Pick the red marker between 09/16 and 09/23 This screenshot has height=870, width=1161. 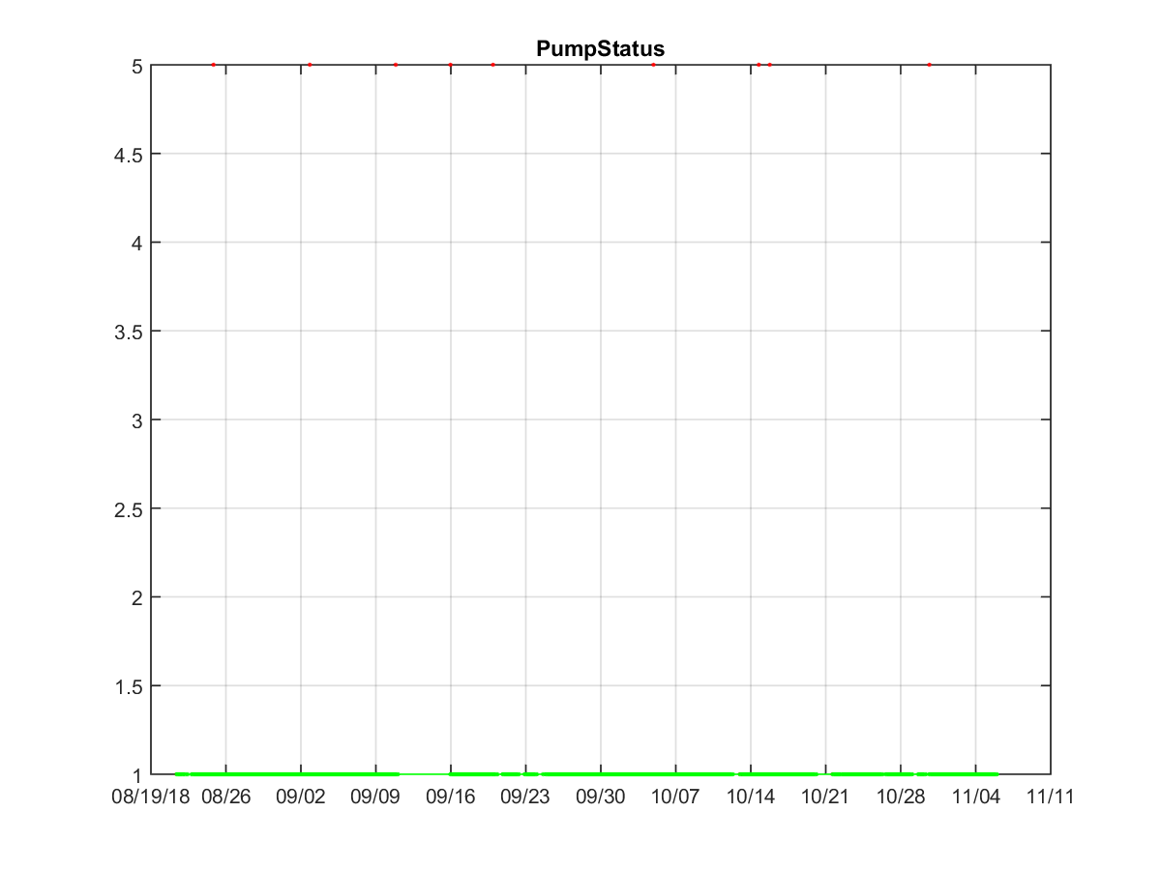[x=492, y=65]
